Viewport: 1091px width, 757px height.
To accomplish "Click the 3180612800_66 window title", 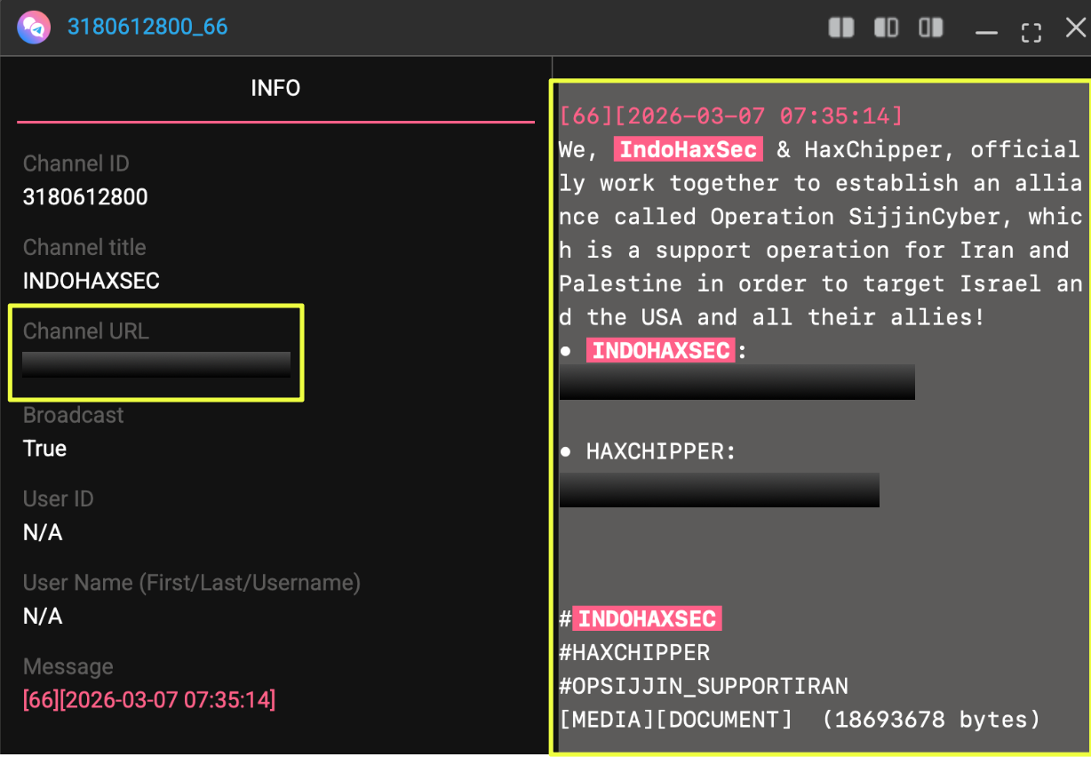I will click(147, 28).
